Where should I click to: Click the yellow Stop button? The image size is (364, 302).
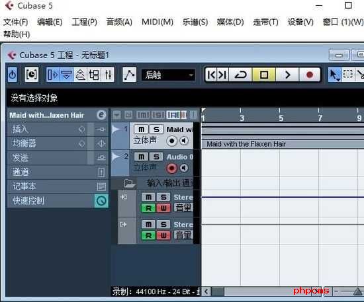(264, 75)
